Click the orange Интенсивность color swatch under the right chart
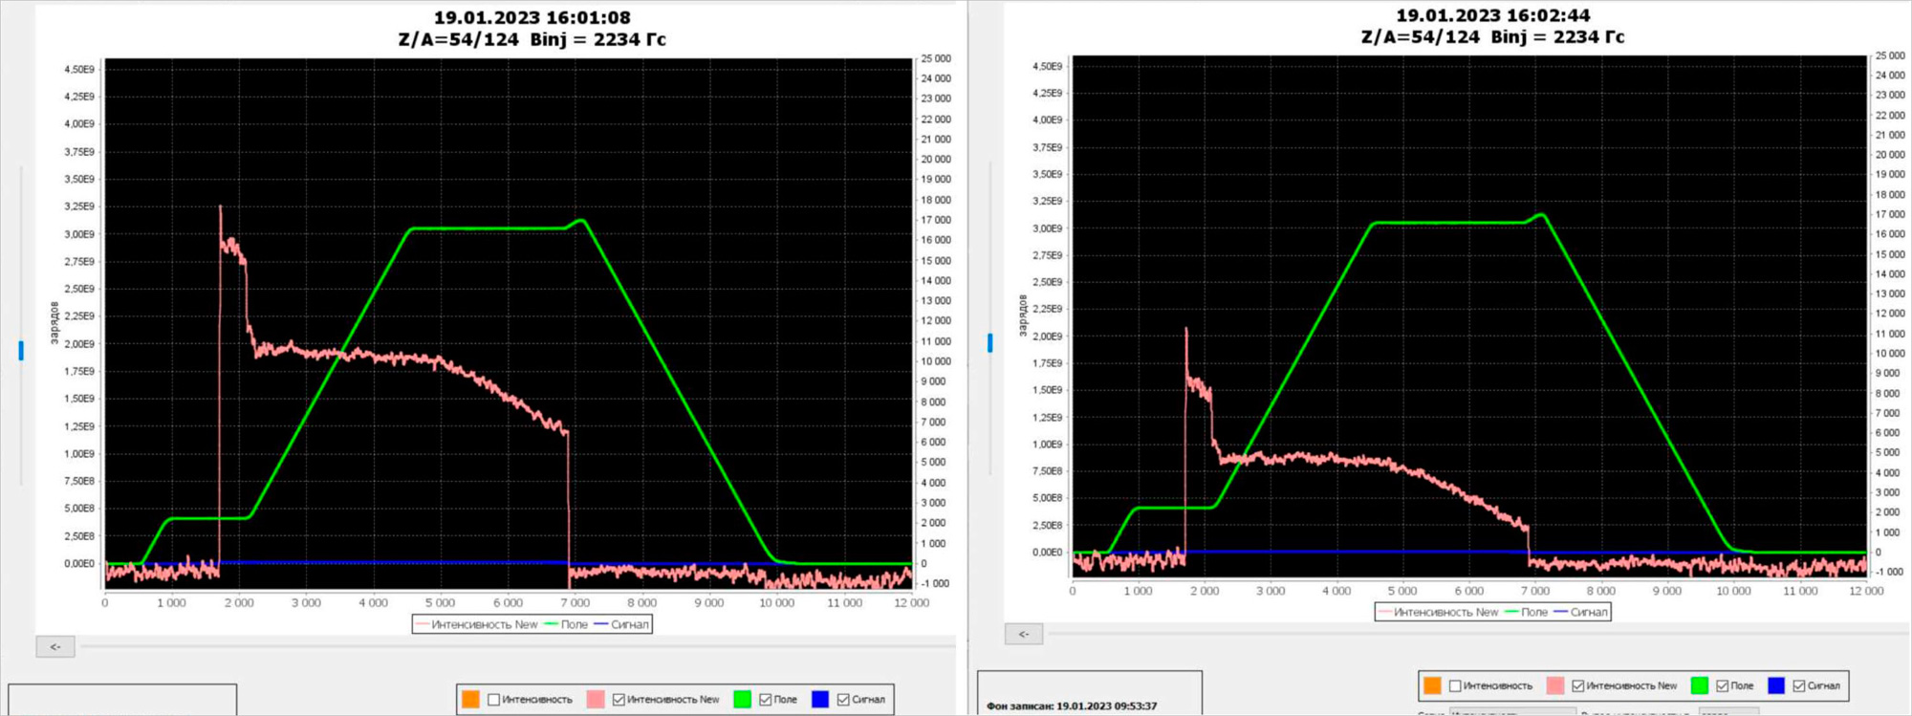This screenshot has width=1912, height=716. 1432,685
